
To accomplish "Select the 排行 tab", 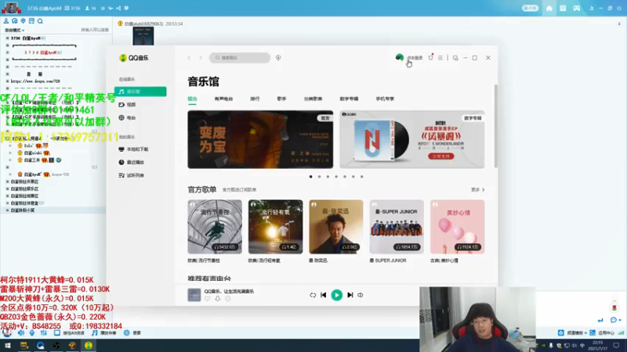I will point(255,99).
